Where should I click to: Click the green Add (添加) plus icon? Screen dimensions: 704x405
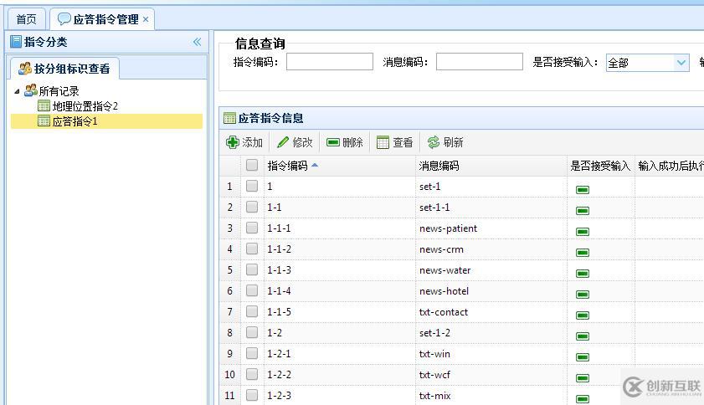point(233,142)
